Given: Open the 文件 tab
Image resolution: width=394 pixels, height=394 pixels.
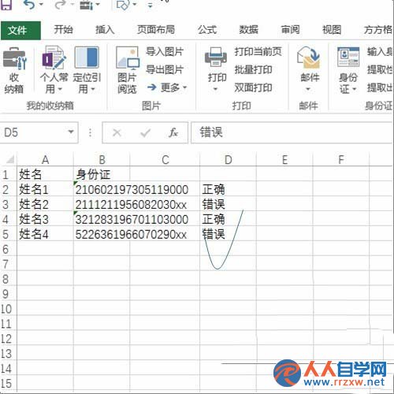Looking at the screenshot, I should pos(20,31).
